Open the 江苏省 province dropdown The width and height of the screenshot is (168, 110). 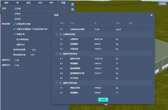(40, 9)
